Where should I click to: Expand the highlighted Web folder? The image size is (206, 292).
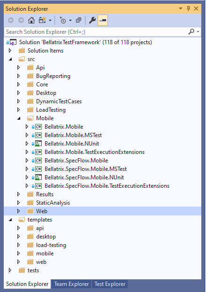point(19,211)
